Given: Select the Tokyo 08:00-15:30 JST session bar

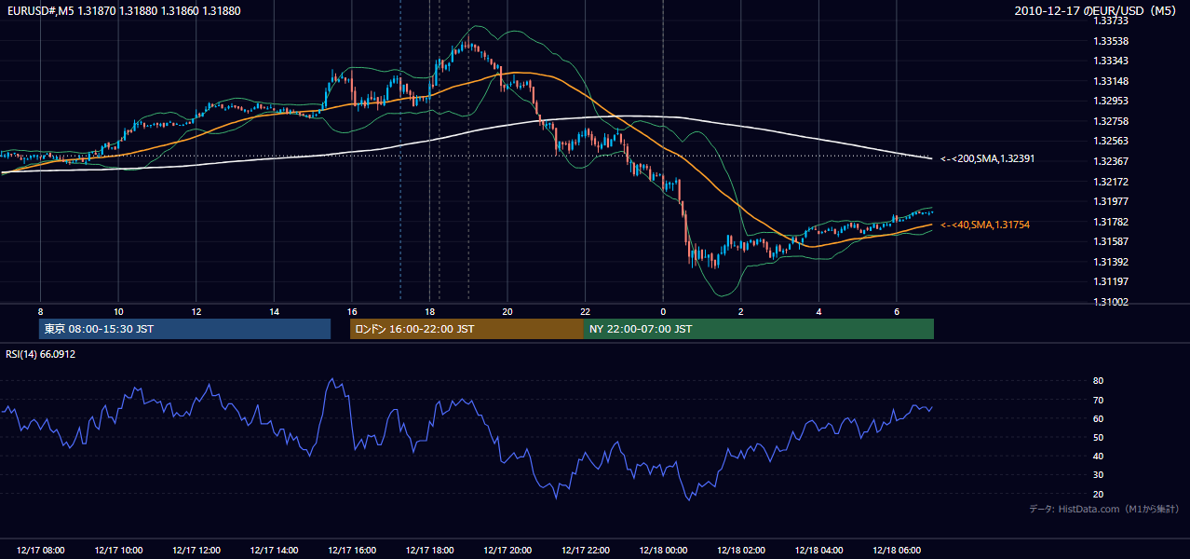Looking at the screenshot, I should tap(184, 329).
